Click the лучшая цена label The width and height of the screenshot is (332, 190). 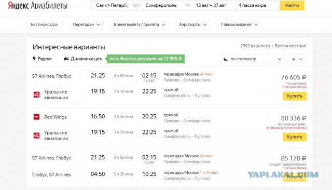(296, 84)
